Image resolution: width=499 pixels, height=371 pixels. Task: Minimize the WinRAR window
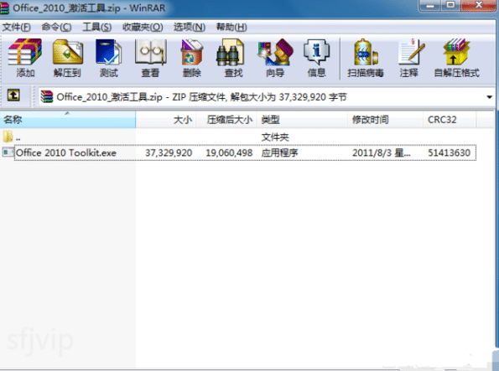(x=430, y=6)
